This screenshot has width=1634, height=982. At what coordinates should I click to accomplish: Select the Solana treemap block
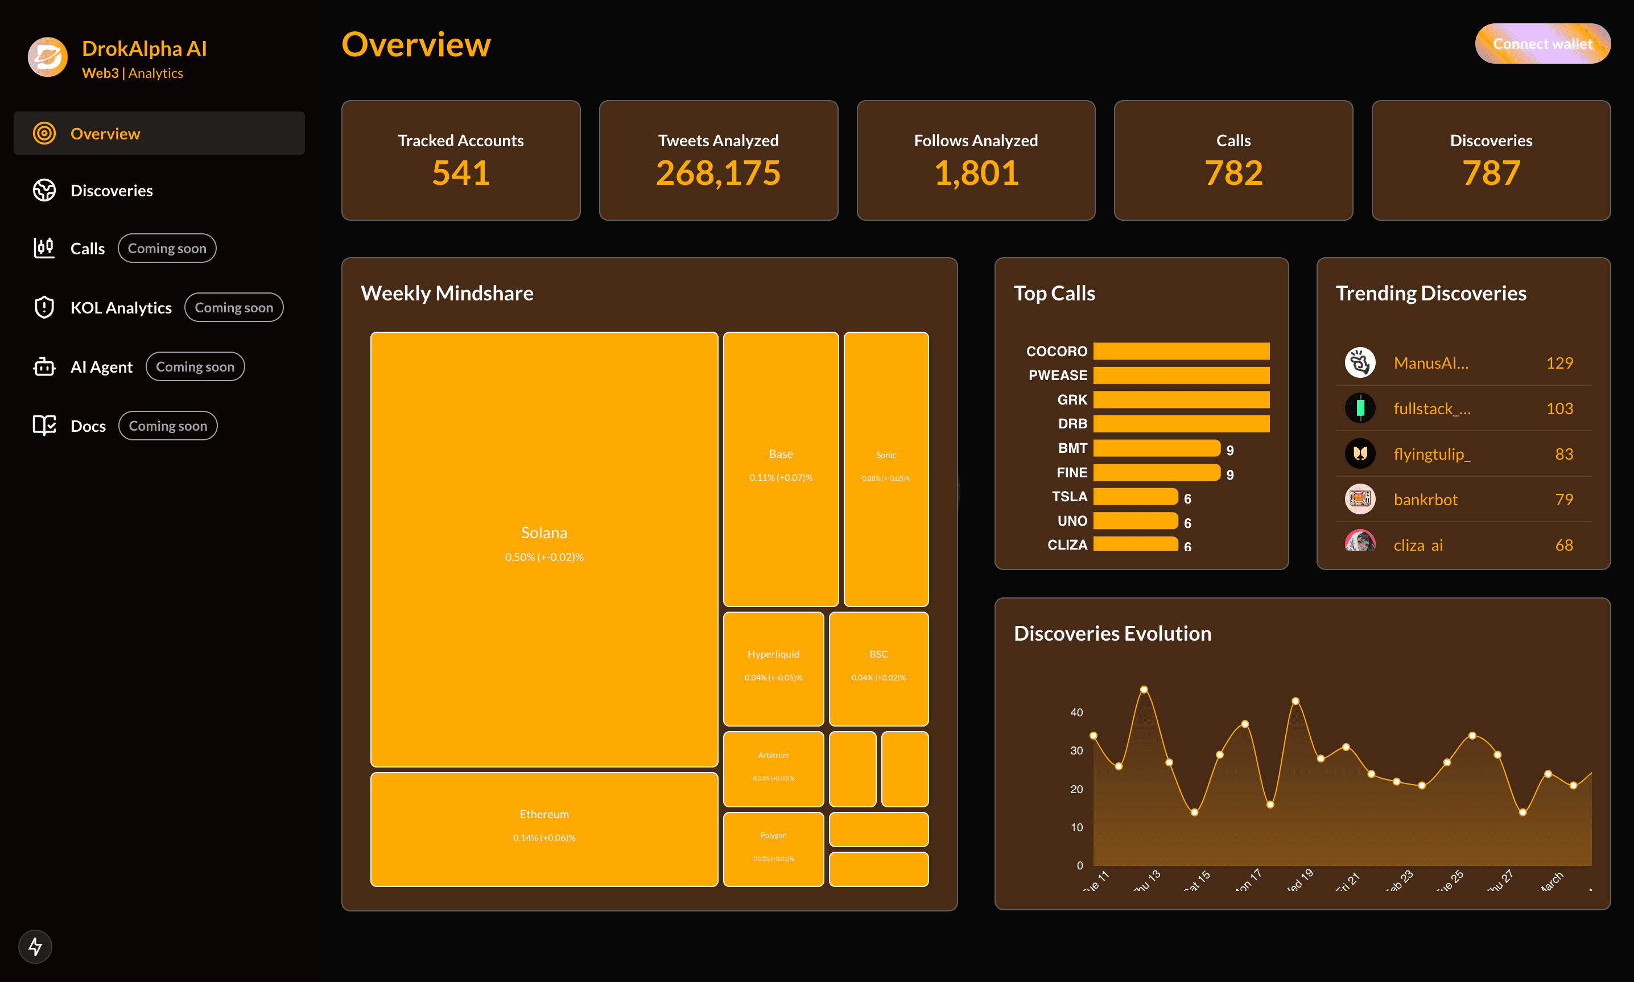[544, 549]
